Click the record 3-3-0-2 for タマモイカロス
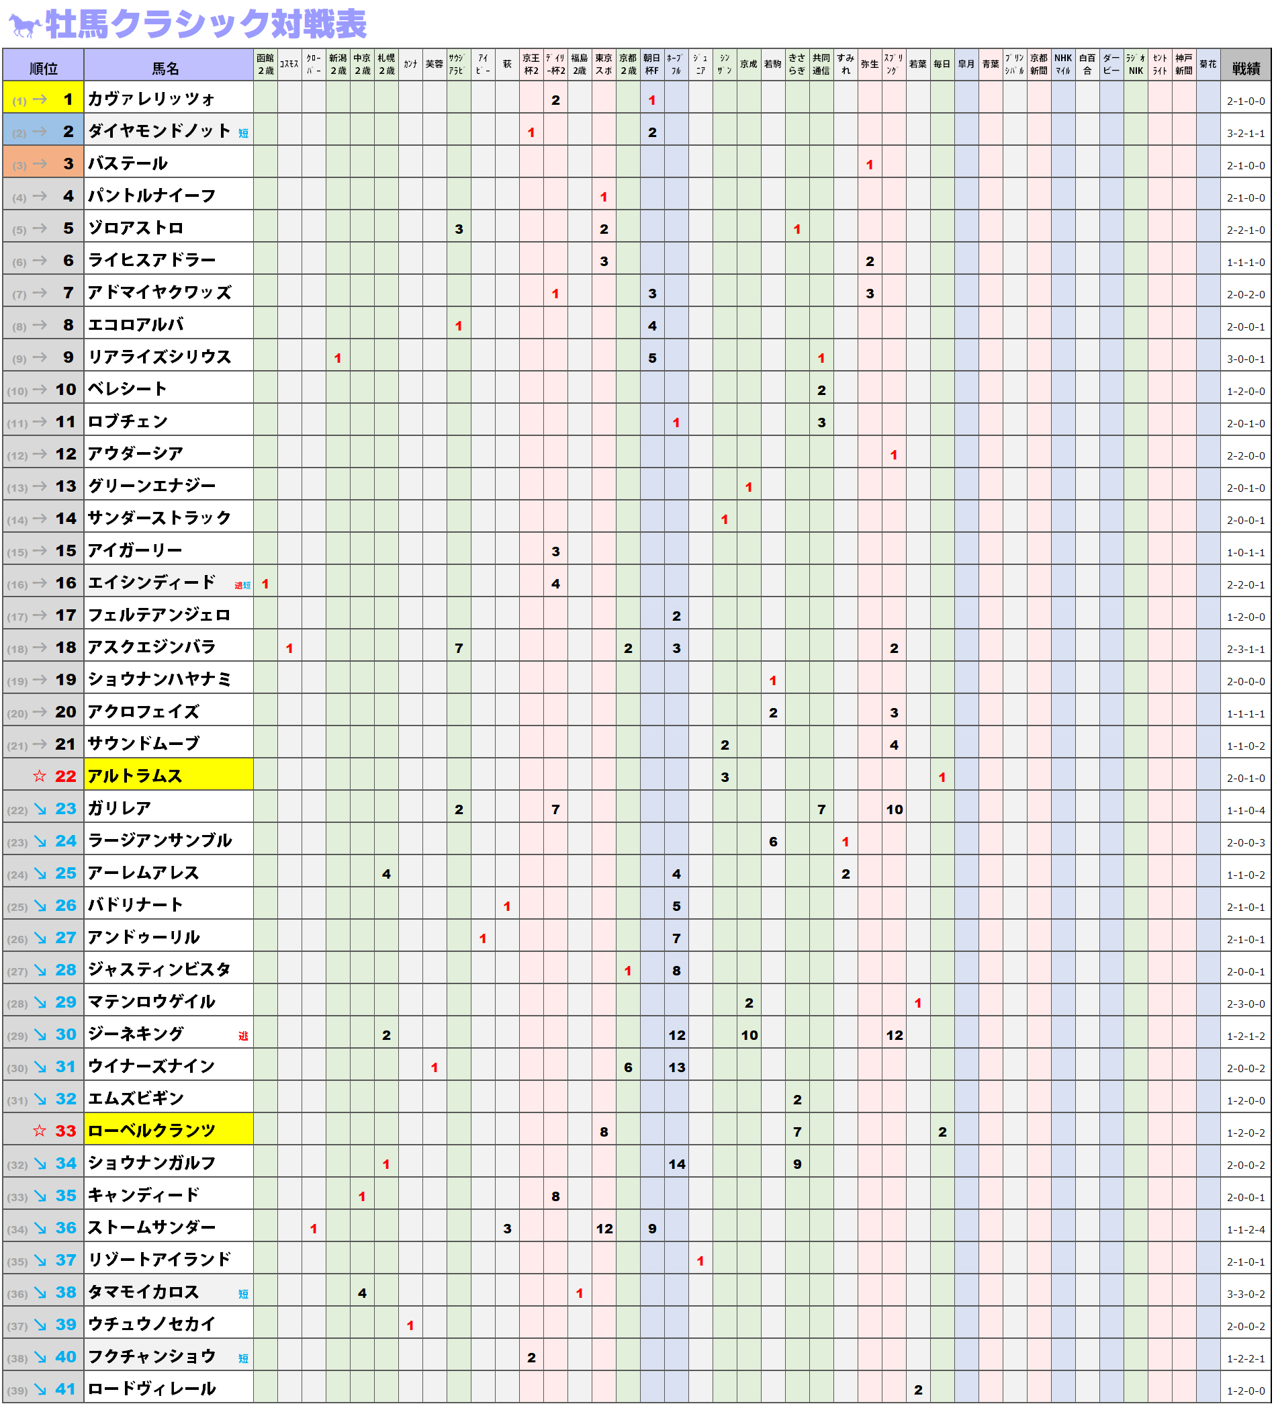Screen dimensions: 1276x1406 [1246, 1294]
